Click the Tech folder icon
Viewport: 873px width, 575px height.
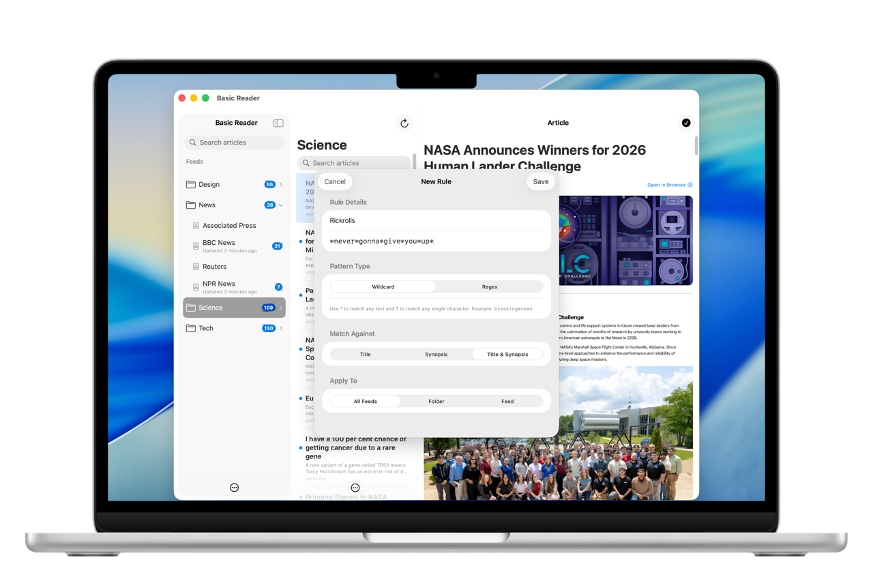coord(191,329)
